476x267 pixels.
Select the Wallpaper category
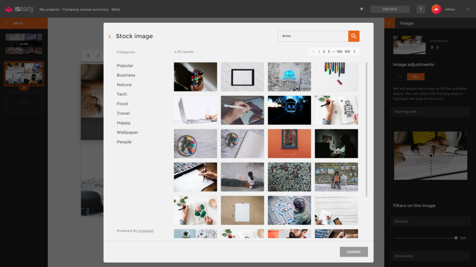click(x=127, y=133)
